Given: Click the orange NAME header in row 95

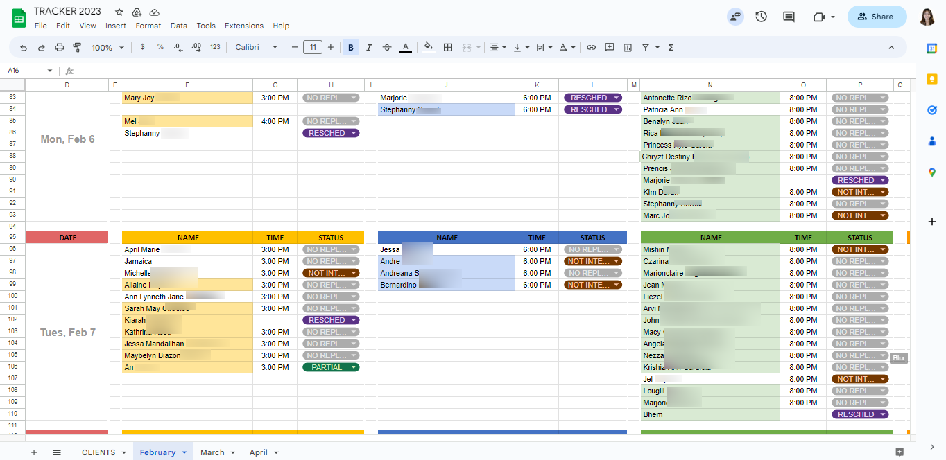Looking at the screenshot, I should (x=187, y=238).
